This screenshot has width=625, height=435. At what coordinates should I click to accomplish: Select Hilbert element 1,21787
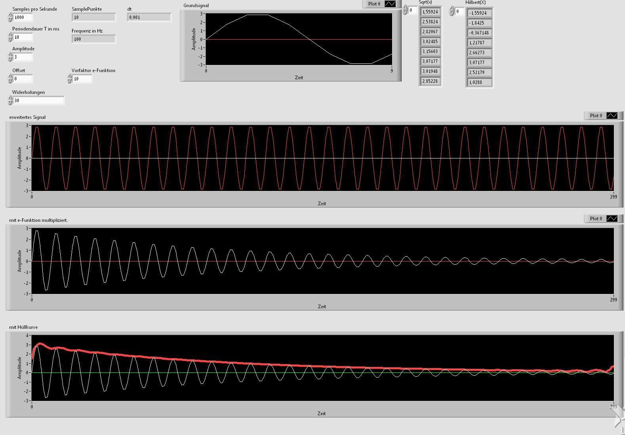click(x=479, y=43)
